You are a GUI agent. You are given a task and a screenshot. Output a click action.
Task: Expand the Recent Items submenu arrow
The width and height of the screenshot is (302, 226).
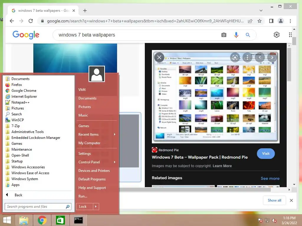click(115, 134)
